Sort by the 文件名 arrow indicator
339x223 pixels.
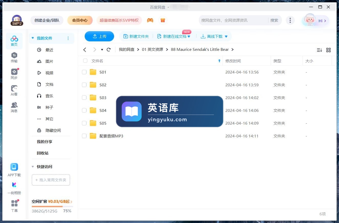[x=219, y=61]
